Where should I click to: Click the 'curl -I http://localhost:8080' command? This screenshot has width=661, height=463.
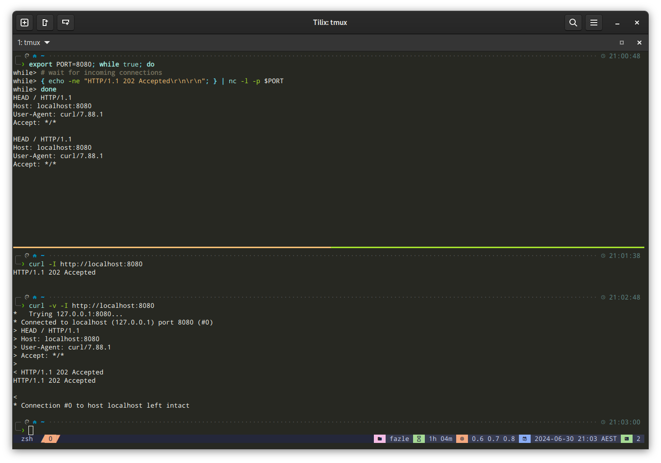tap(86, 264)
